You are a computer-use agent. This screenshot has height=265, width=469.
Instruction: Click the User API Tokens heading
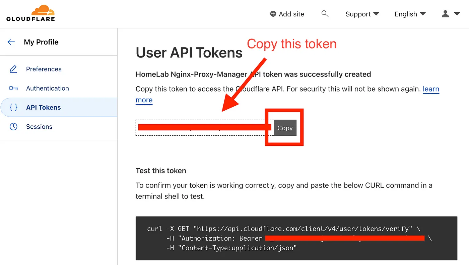[189, 53]
